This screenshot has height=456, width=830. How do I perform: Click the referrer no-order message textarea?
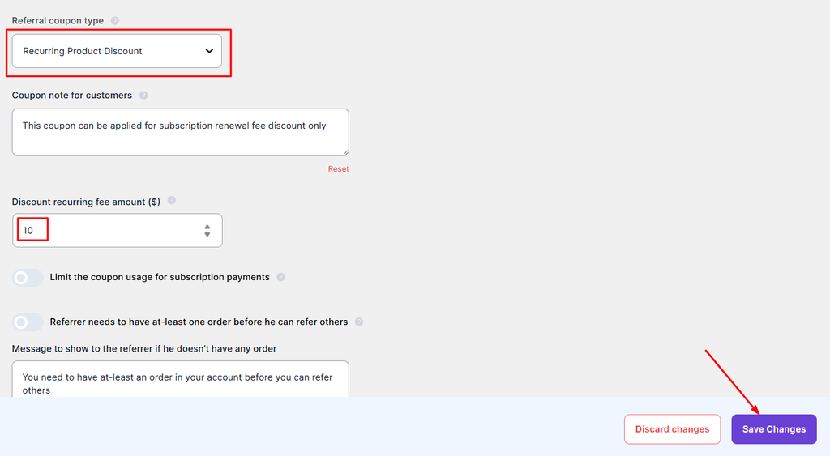click(181, 379)
